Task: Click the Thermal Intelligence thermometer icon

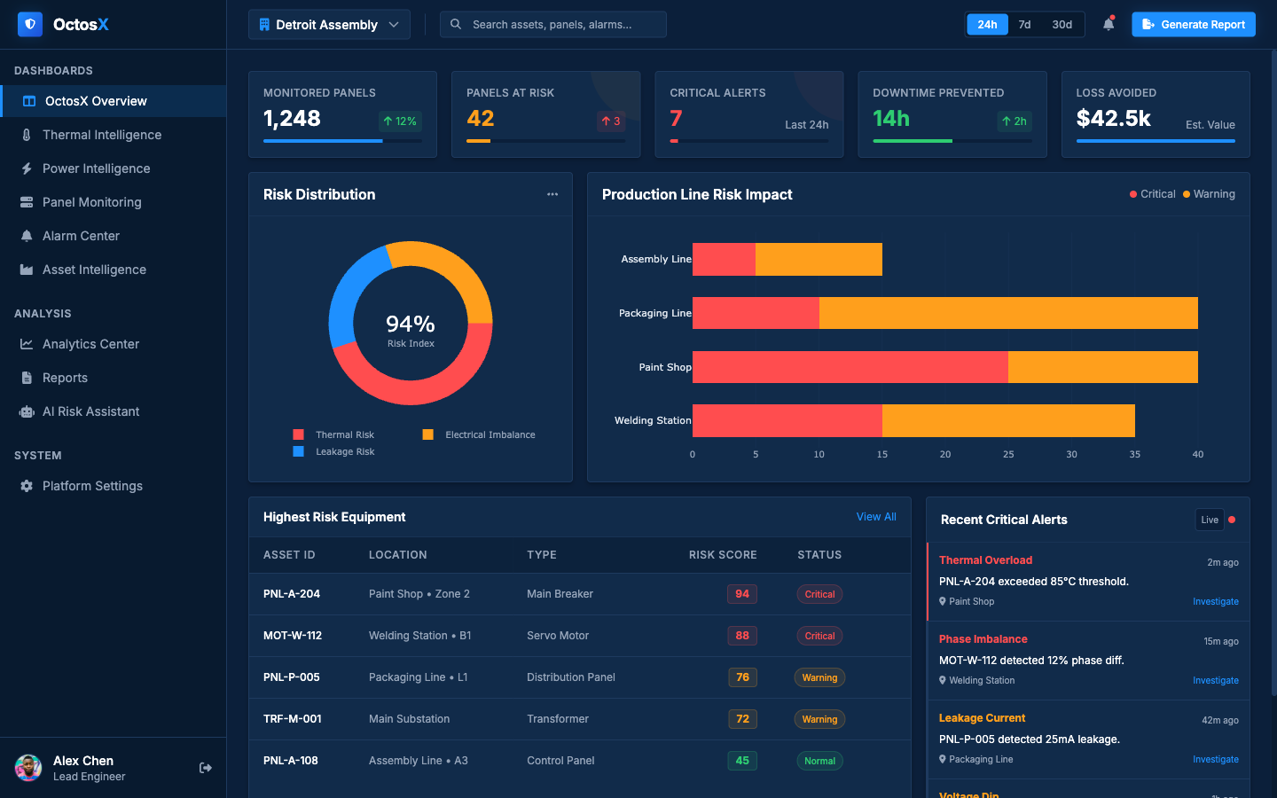Action: coord(27,135)
